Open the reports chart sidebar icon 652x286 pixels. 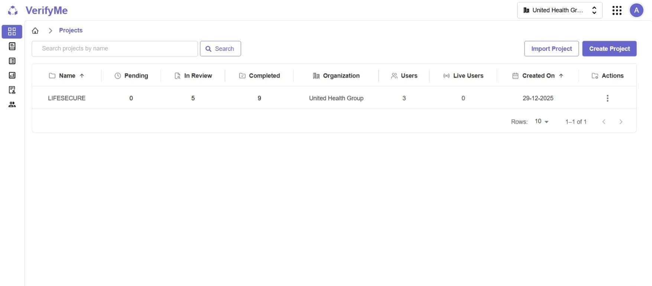pyautogui.click(x=12, y=75)
